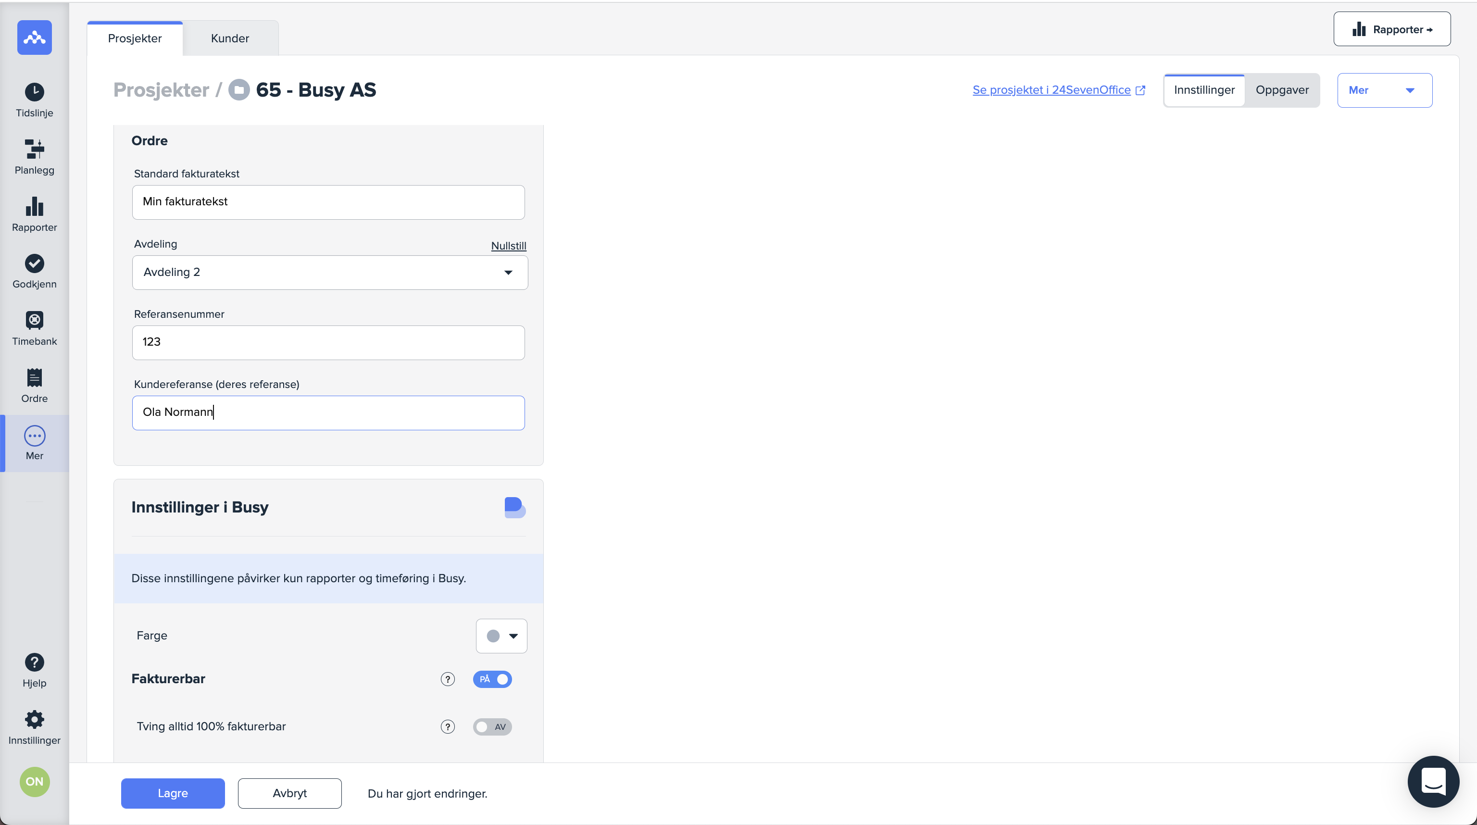Toggle the Fakturerbar switch off
Viewport: 1477px width, 825px height.
[492, 679]
